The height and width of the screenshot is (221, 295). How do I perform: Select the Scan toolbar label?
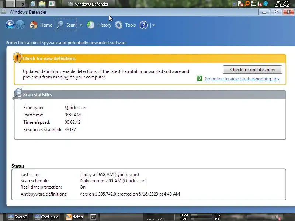click(71, 25)
